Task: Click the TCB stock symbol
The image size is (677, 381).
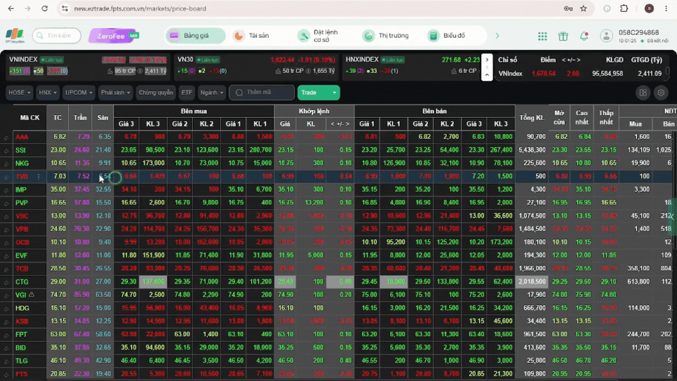Action: tap(22, 269)
